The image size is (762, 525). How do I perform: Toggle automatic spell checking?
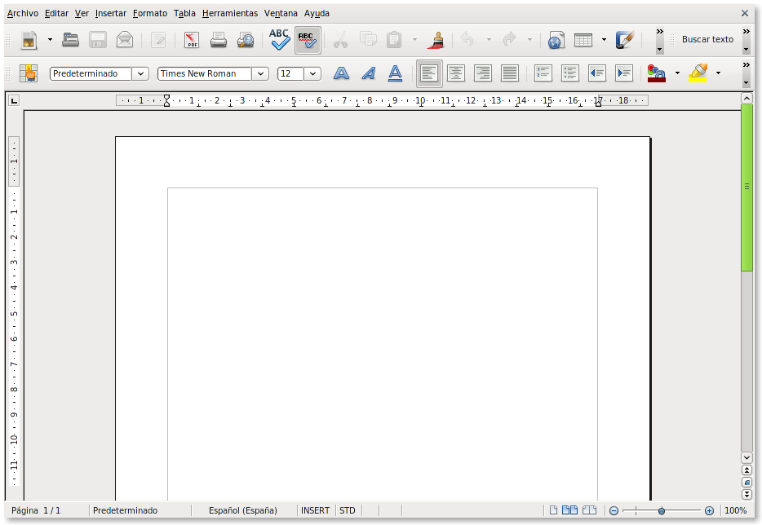pos(308,40)
